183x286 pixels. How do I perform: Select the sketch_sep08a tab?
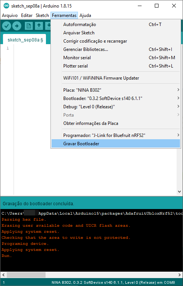coord(24,40)
